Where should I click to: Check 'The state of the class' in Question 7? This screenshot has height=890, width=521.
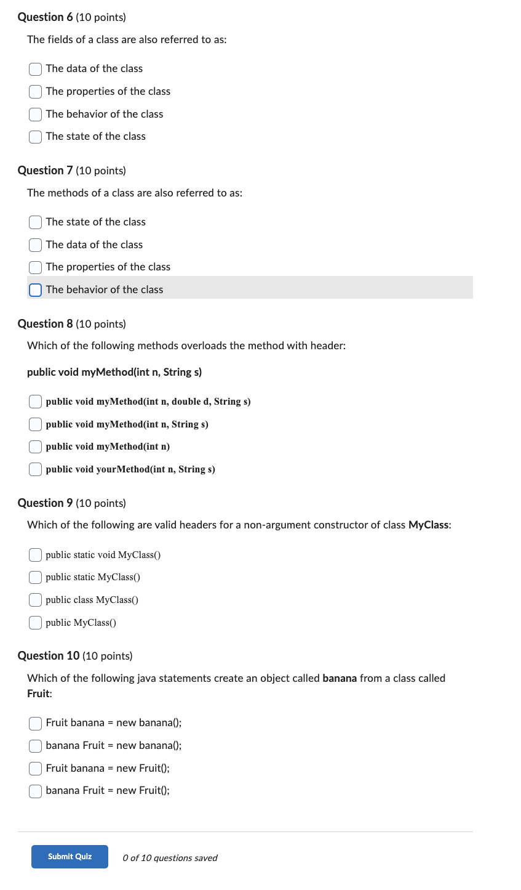(35, 222)
